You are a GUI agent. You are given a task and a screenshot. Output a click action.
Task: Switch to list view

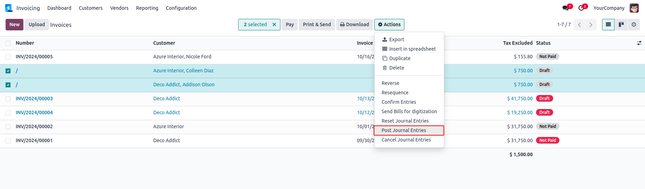(608, 24)
